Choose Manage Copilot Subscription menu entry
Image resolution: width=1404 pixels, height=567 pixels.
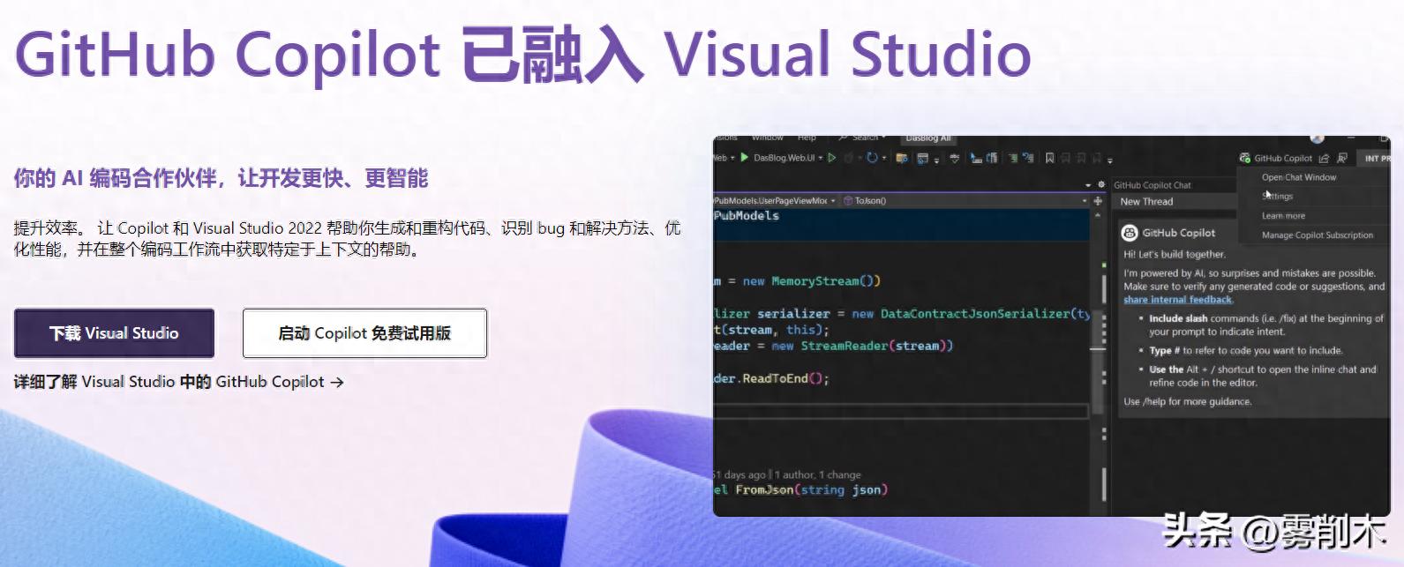pyautogui.click(x=1317, y=235)
